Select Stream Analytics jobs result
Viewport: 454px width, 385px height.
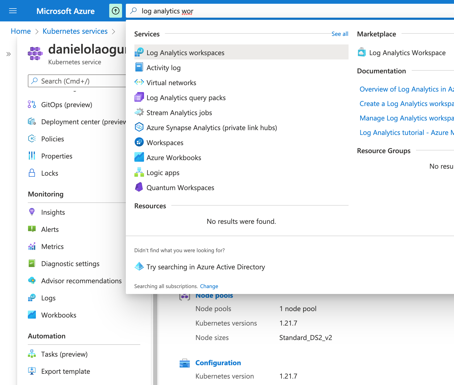coord(241,112)
